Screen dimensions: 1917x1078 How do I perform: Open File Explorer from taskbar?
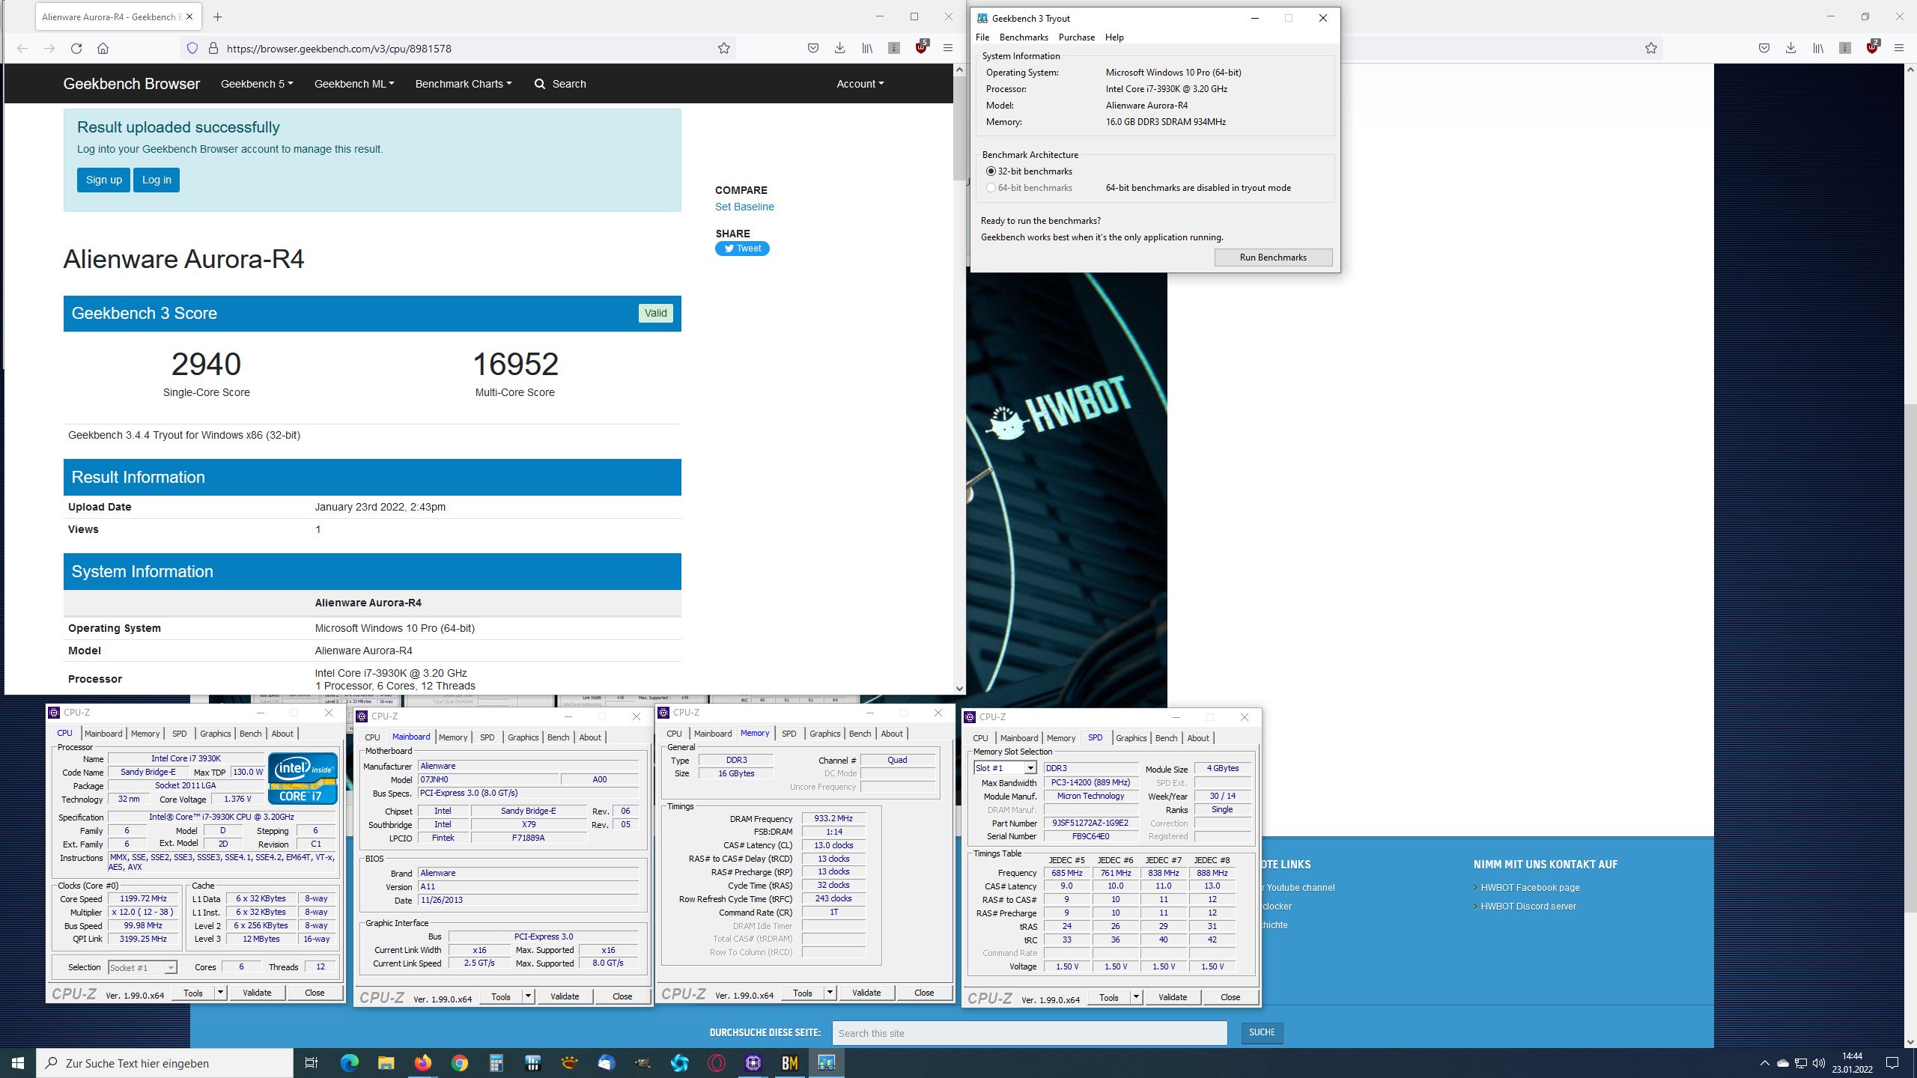386,1063
